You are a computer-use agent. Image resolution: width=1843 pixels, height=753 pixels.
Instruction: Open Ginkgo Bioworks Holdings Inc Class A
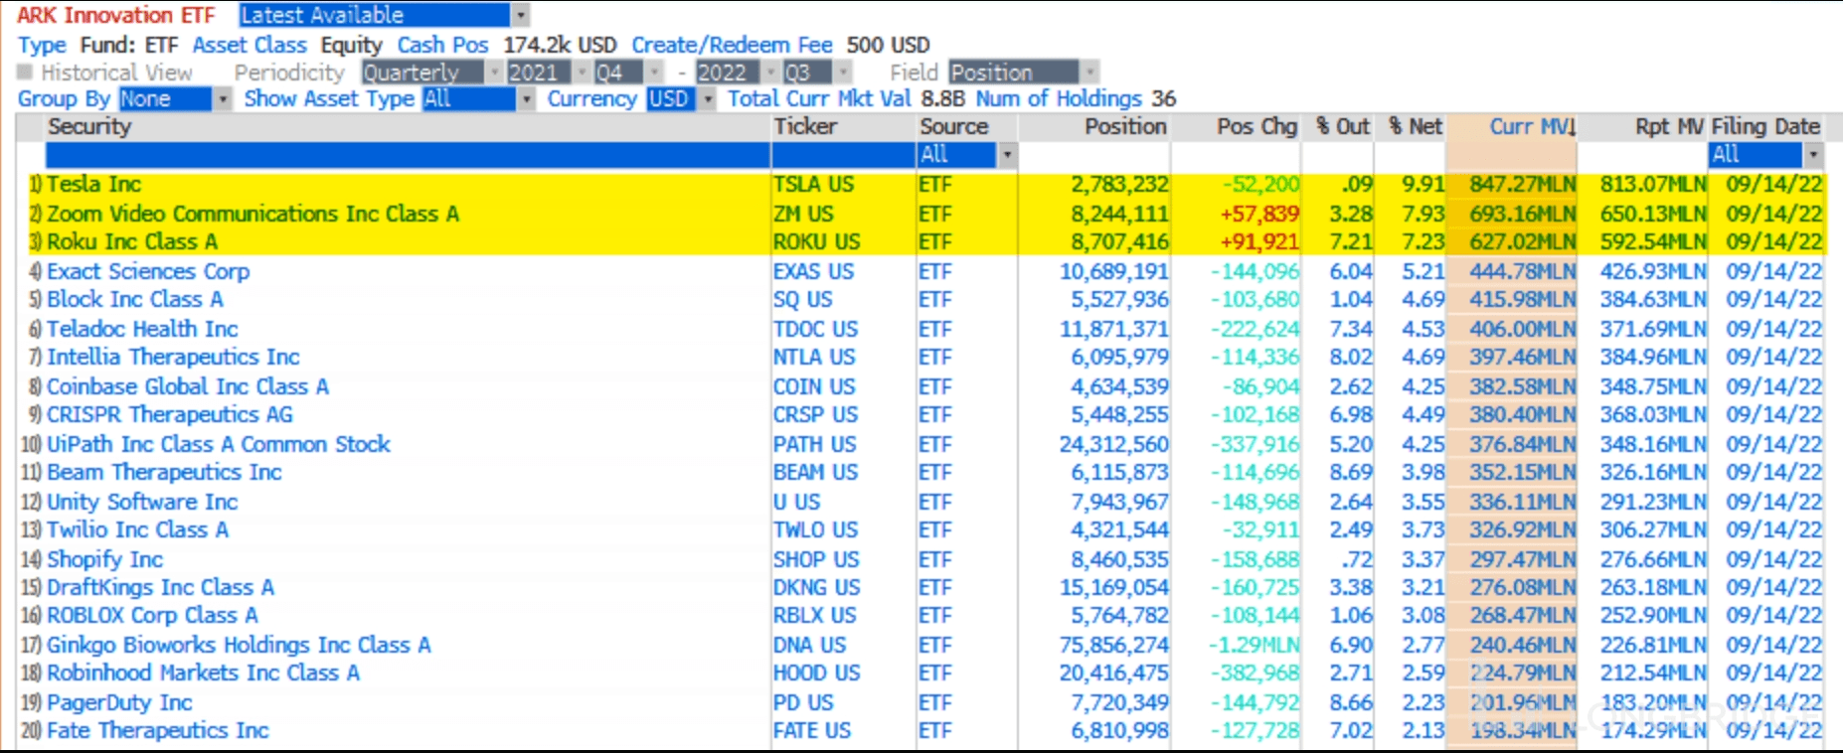point(239,646)
